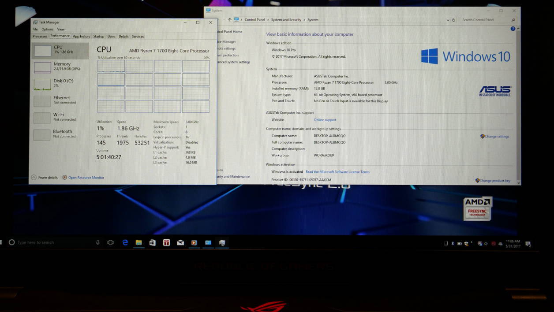This screenshot has width=554, height=312.
Task: Read the Microsoft Software License Terms
Action: coord(337,172)
